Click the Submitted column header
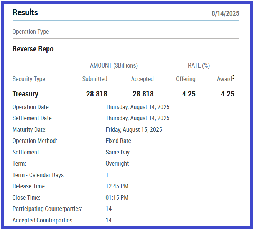This screenshot has width=255, height=229. click(x=95, y=79)
